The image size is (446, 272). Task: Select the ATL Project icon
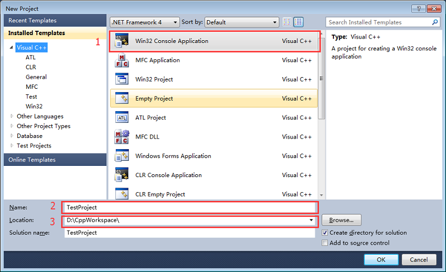pos(122,118)
